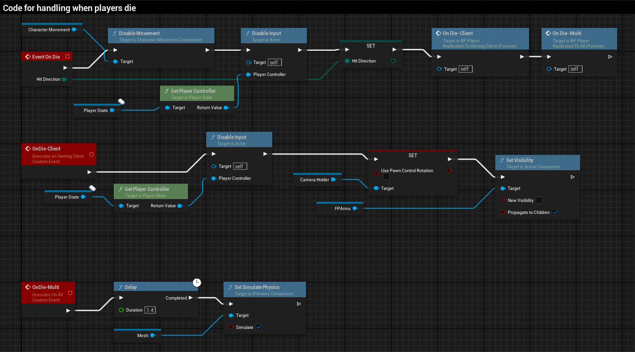This screenshot has width=635, height=352.
Task: Select the On Die- Multi call node title
Action: point(568,33)
